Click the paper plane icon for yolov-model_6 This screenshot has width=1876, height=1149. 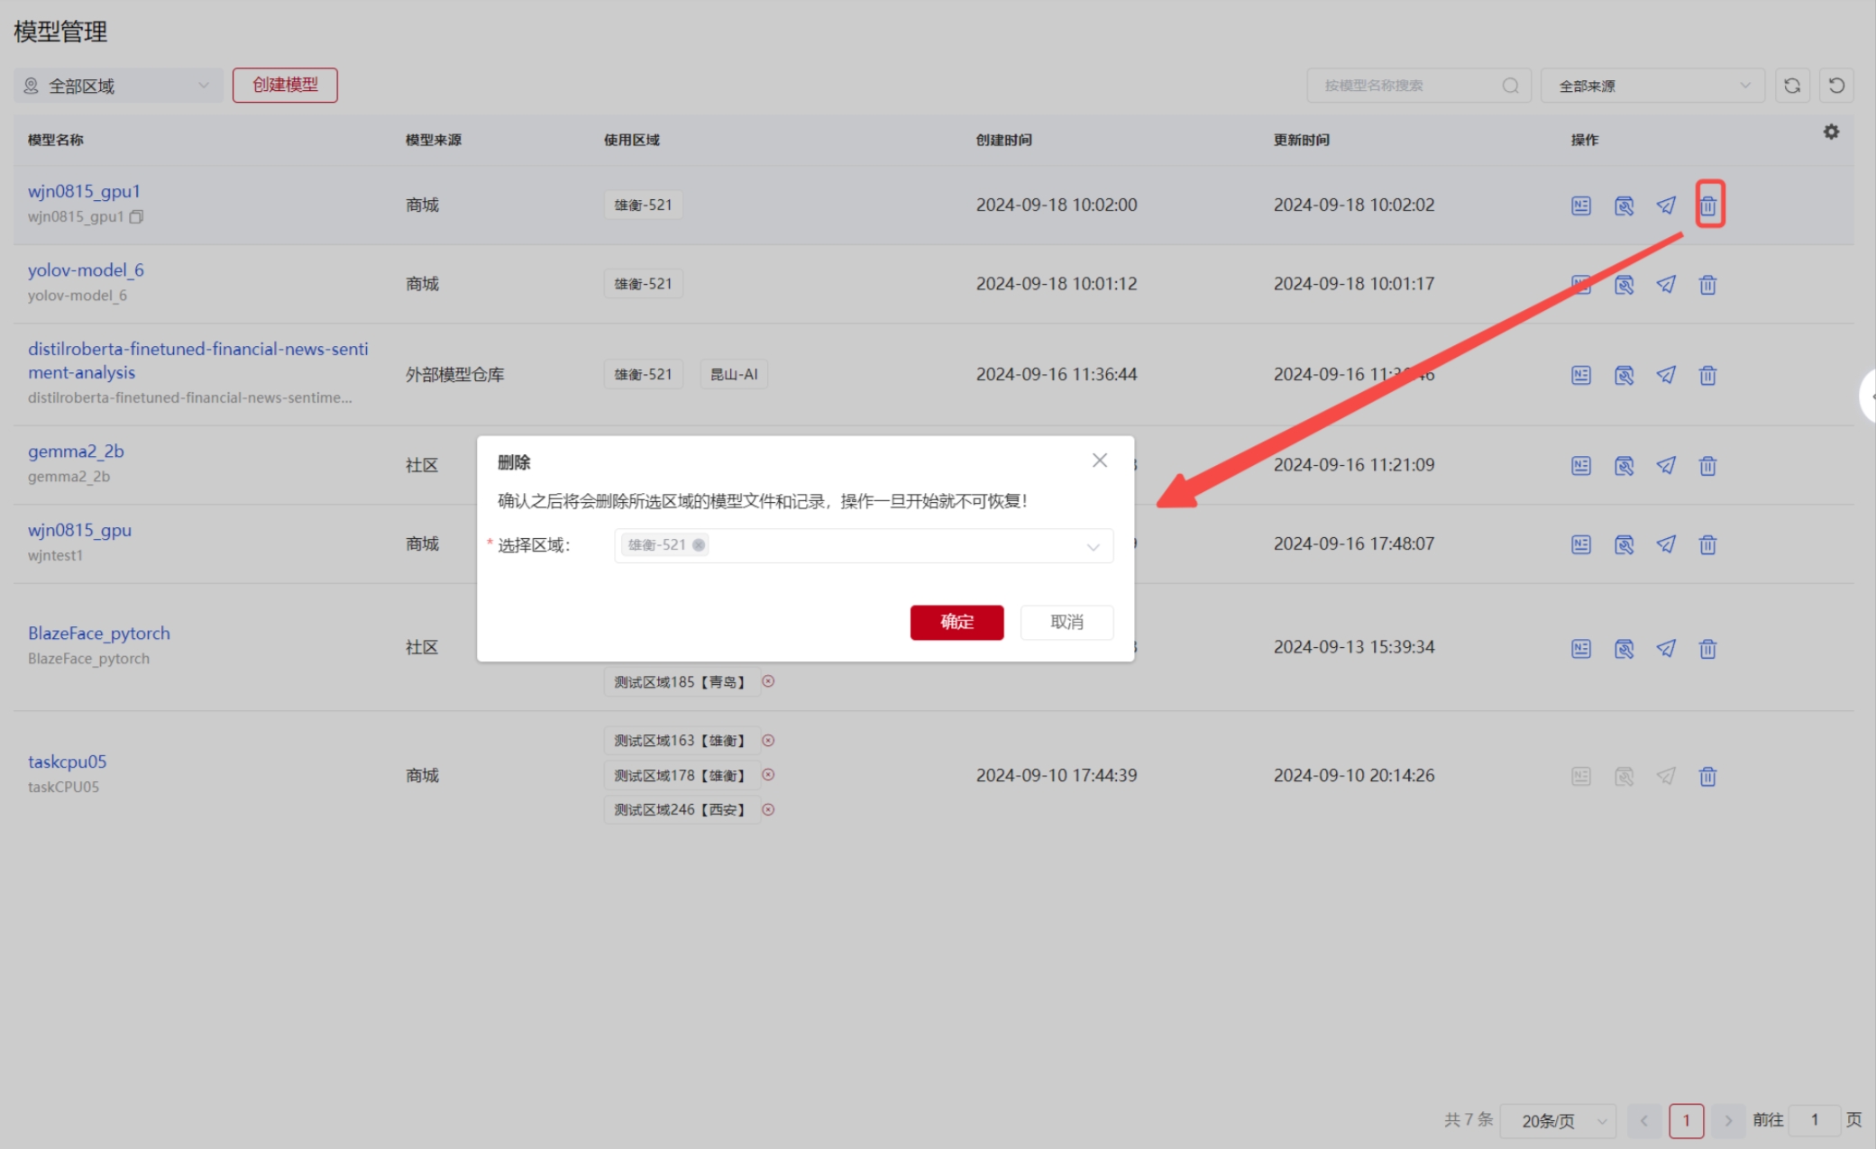point(1666,285)
